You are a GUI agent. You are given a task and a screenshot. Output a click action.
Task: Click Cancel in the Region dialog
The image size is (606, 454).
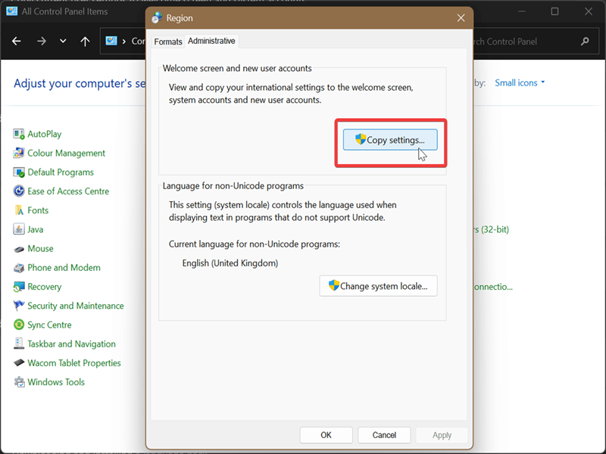384,435
